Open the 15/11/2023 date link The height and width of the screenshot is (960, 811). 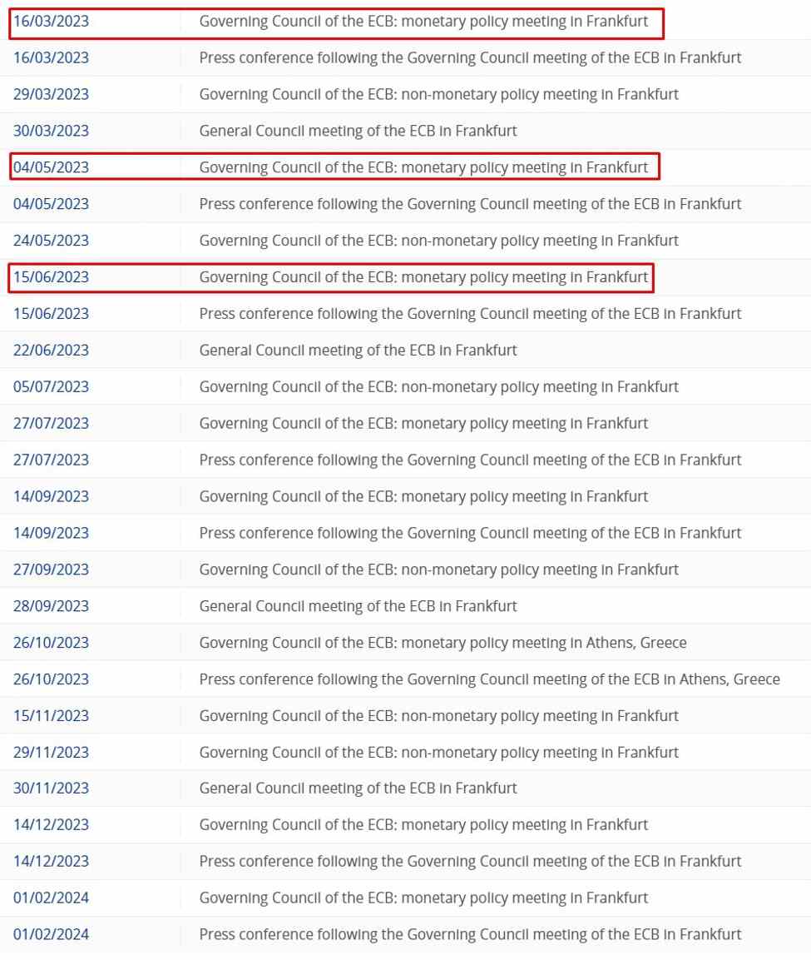tap(51, 716)
